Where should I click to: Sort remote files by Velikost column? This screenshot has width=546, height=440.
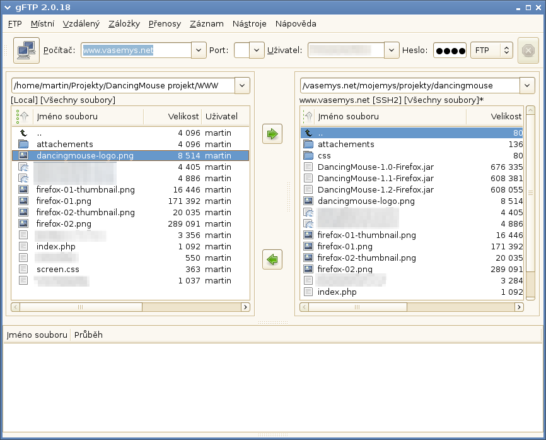click(x=495, y=116)
